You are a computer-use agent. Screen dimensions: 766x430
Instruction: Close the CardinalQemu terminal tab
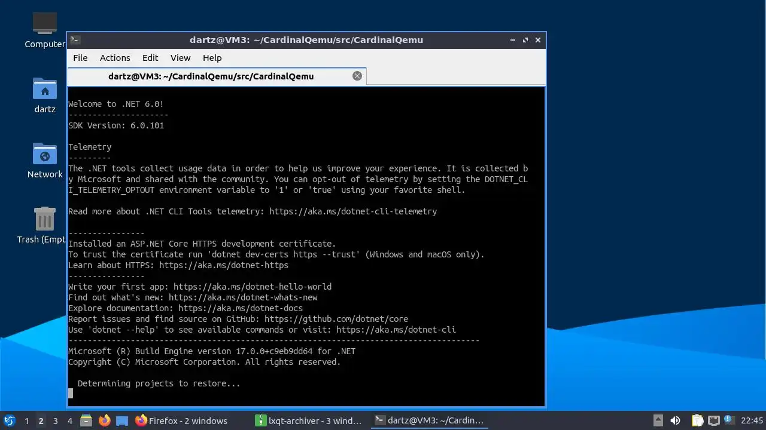click(x=357, y=76)
